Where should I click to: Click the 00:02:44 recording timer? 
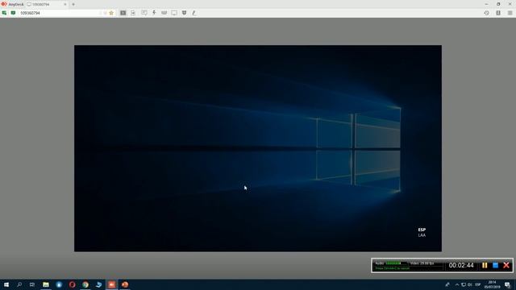click(461, 265)
